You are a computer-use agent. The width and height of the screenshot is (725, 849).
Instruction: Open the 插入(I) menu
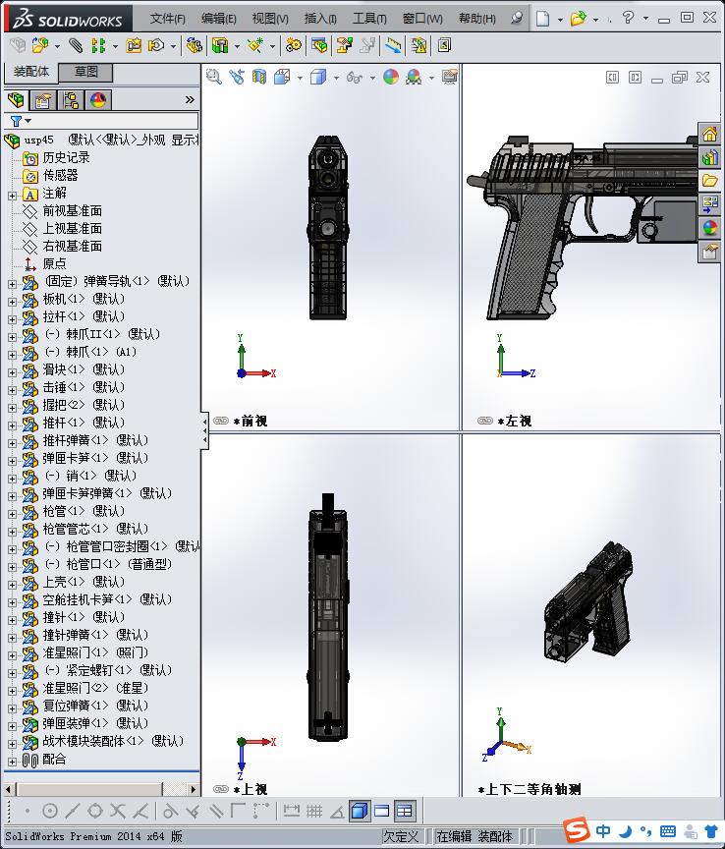(x=320, y=19)
